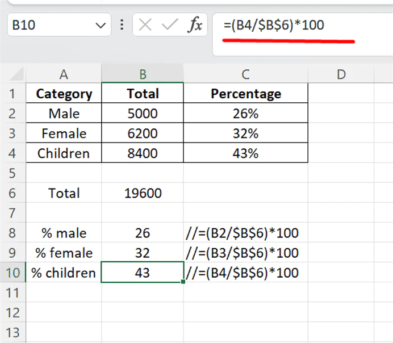This screenshot has height=343, width=393.
Task: Open the Name Box dropdown arrow
Action: pyautogui.click(x=101, y=26)
